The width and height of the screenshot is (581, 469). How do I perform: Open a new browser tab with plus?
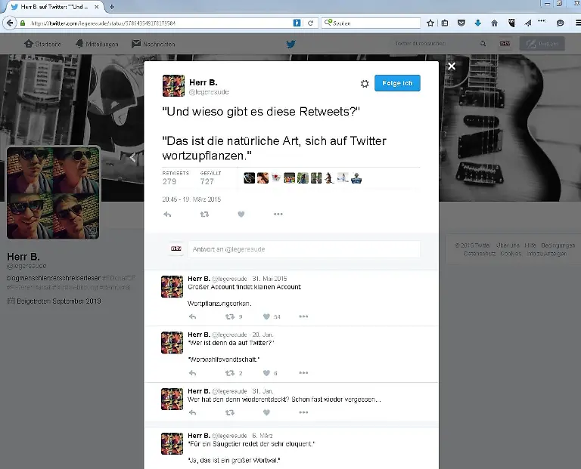111,7
